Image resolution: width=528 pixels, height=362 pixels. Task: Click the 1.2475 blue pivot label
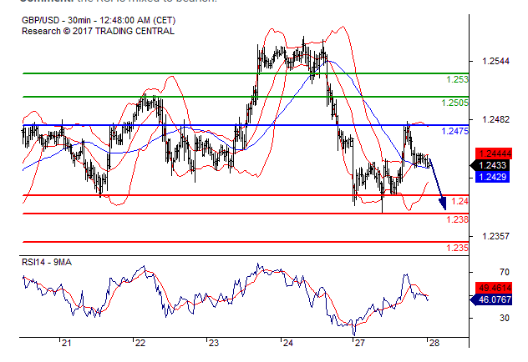click(455, 131)
